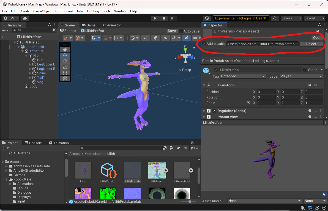This screenshot has width=328, height=211.
Task: Click the Pause button
Action: coord(164,18)
